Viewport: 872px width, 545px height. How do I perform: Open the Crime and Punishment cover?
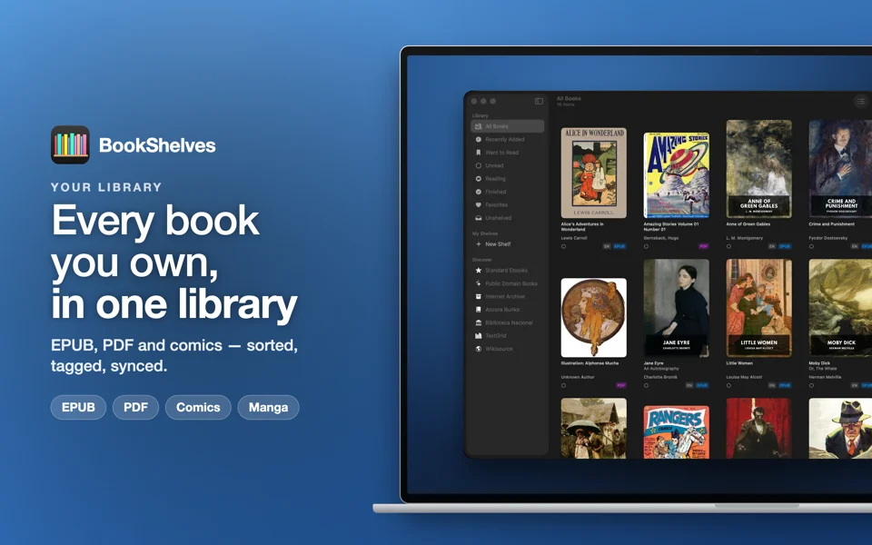tap(840, 169)
